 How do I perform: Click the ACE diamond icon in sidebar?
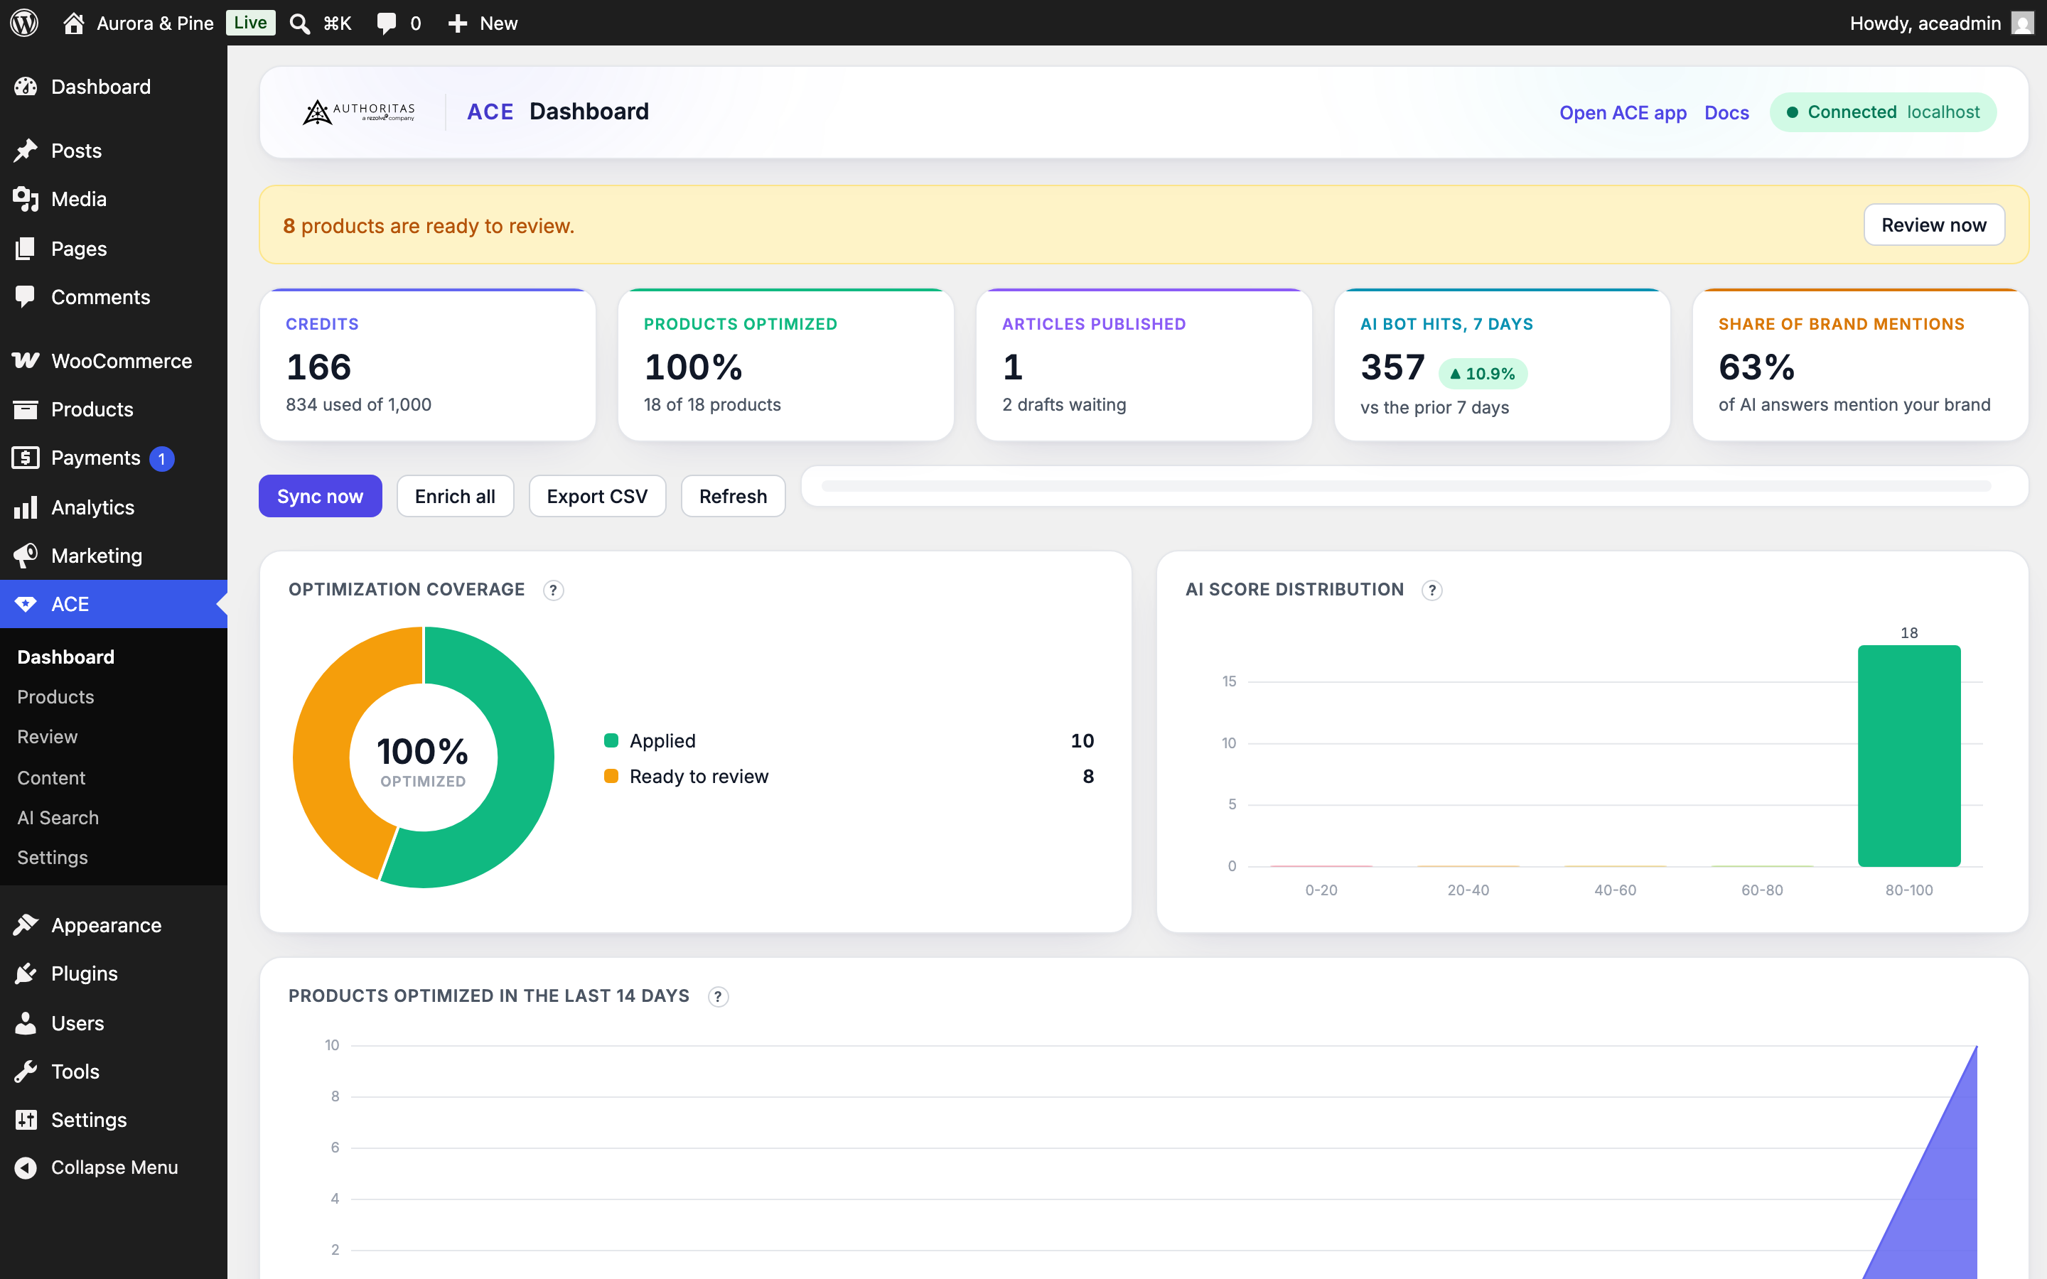[26, 604]
